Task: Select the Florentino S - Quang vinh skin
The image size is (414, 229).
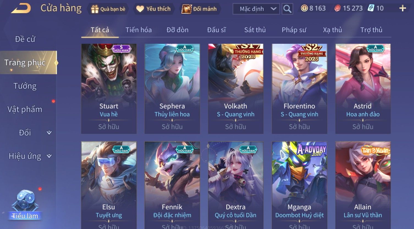Action: (x=299, y=89)
